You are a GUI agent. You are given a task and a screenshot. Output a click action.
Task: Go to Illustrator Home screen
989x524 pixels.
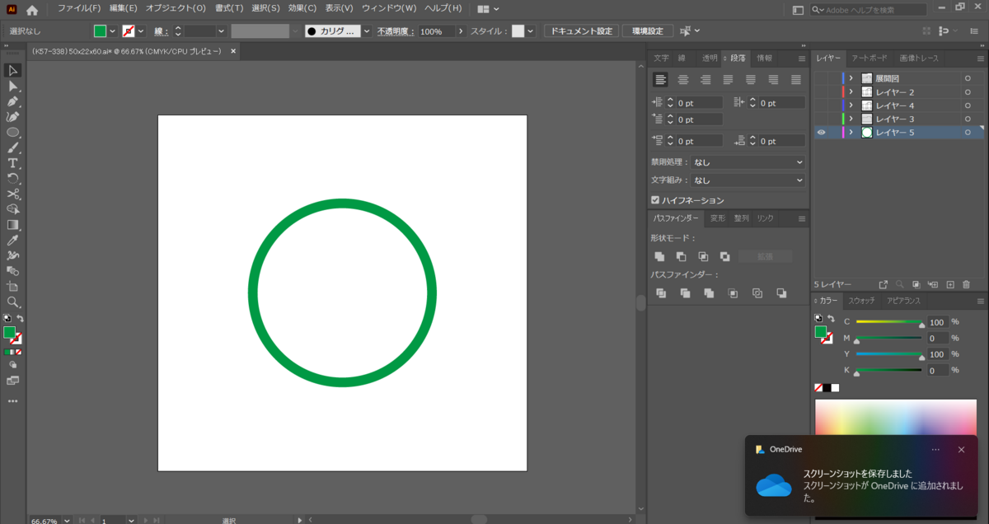[32, 10]
